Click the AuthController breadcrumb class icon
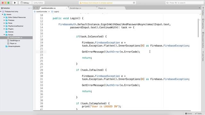Screen dimensions: 205x115 pos(35,11)
